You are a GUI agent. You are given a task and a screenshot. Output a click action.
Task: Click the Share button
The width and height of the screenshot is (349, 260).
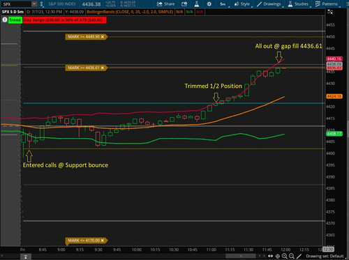[x=165, y=4]
